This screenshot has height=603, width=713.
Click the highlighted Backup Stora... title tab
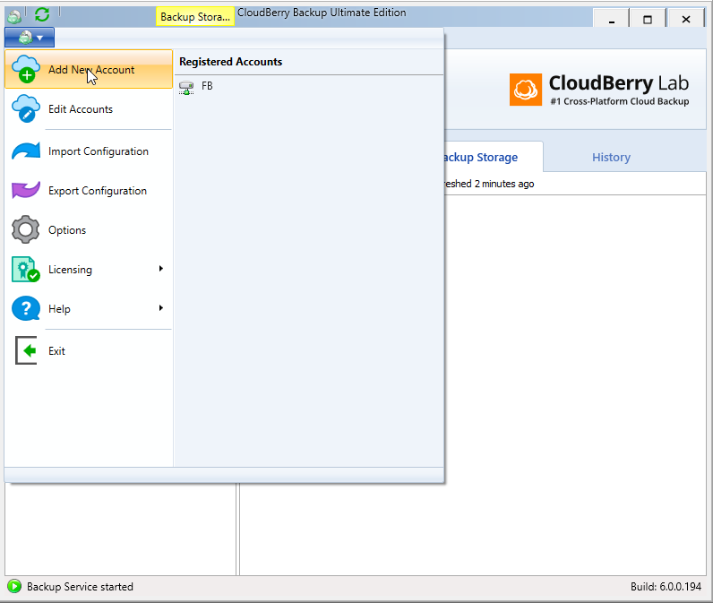tap(195, 17)
